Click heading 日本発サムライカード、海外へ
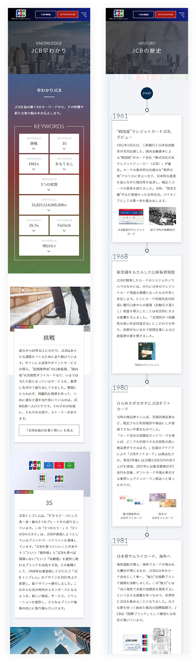The width and height of the screenshot is (196, 662). (144, 556)
